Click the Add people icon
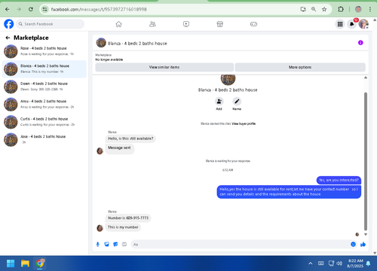The image size is (377, 271). click(219, 102)
